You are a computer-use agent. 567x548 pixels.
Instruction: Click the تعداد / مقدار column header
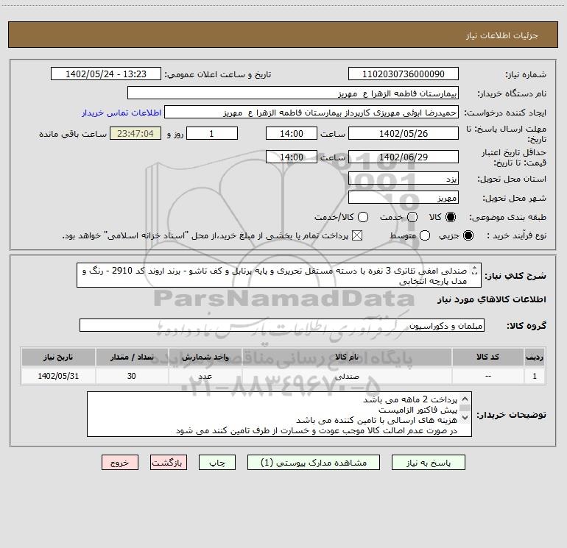pos(132,357)
